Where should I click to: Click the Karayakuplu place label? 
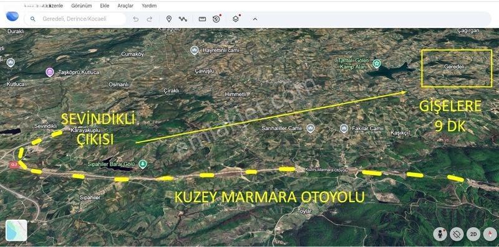tap(85, 130)
